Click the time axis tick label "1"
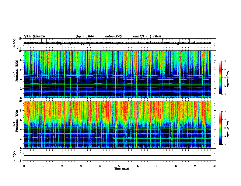 click(x=43, y=166)
